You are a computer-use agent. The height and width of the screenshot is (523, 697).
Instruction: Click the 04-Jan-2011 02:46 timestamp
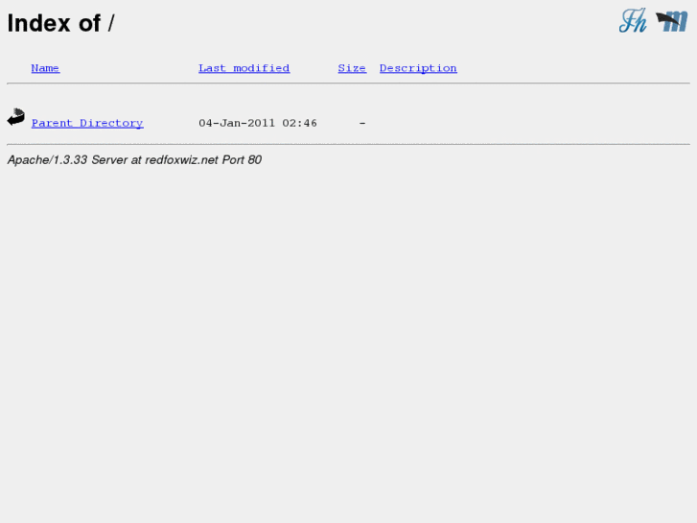pos(258,123)
